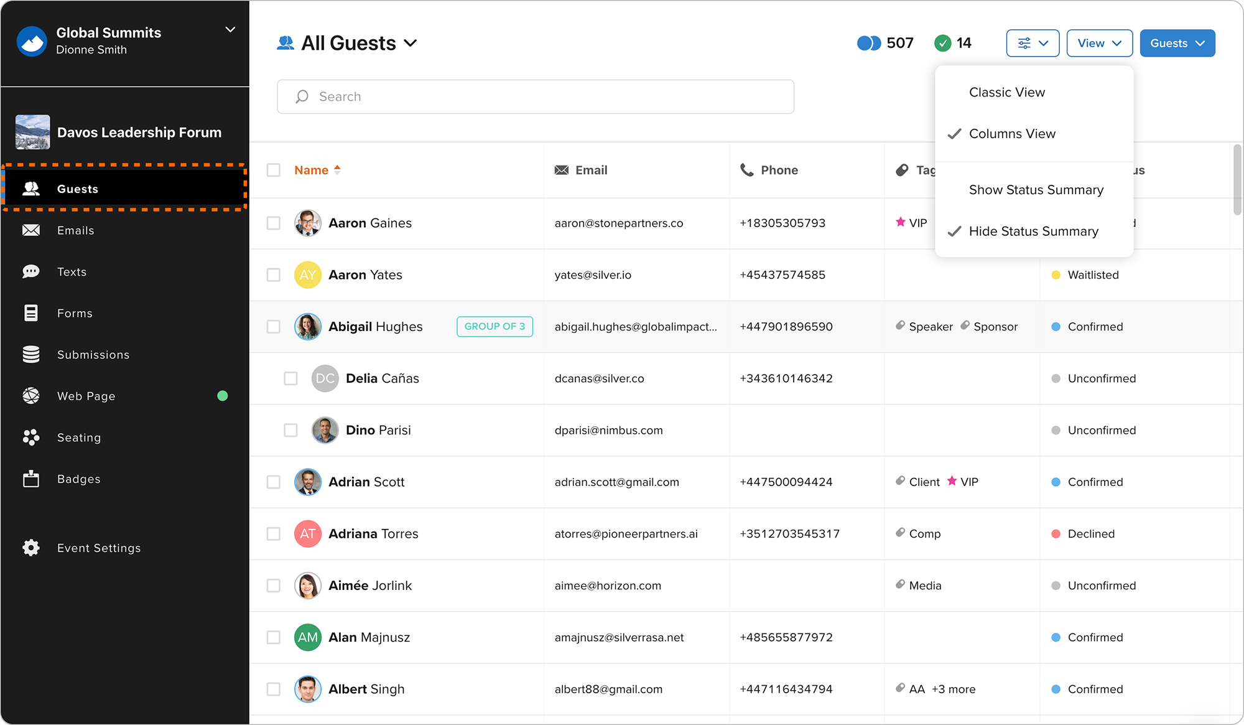Select Delia Cañas row checkbox
Screen dimensions: 1244x725
[x=290, y=378]
